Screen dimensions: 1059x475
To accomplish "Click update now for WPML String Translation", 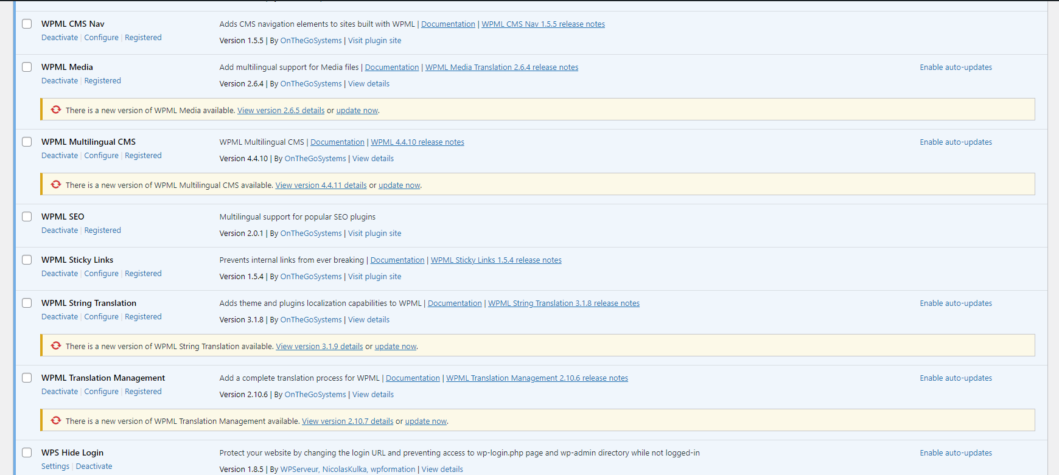I will pyautogui.click(x=396, y=347).
